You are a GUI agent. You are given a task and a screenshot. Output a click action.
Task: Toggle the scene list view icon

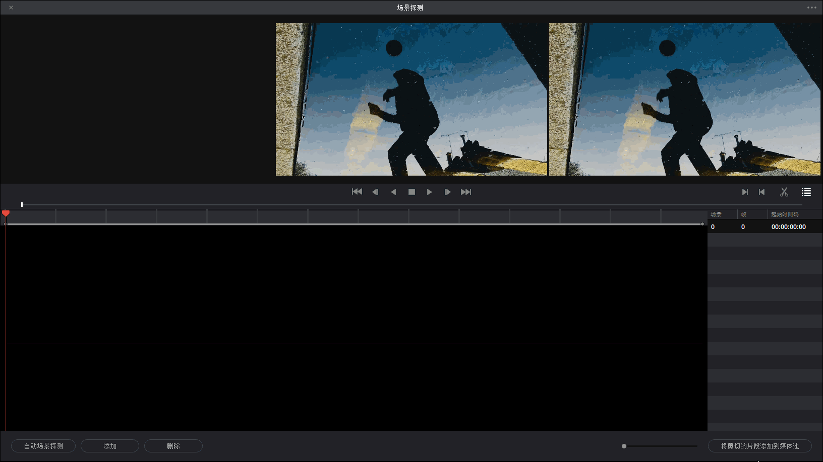pos(806,192)
